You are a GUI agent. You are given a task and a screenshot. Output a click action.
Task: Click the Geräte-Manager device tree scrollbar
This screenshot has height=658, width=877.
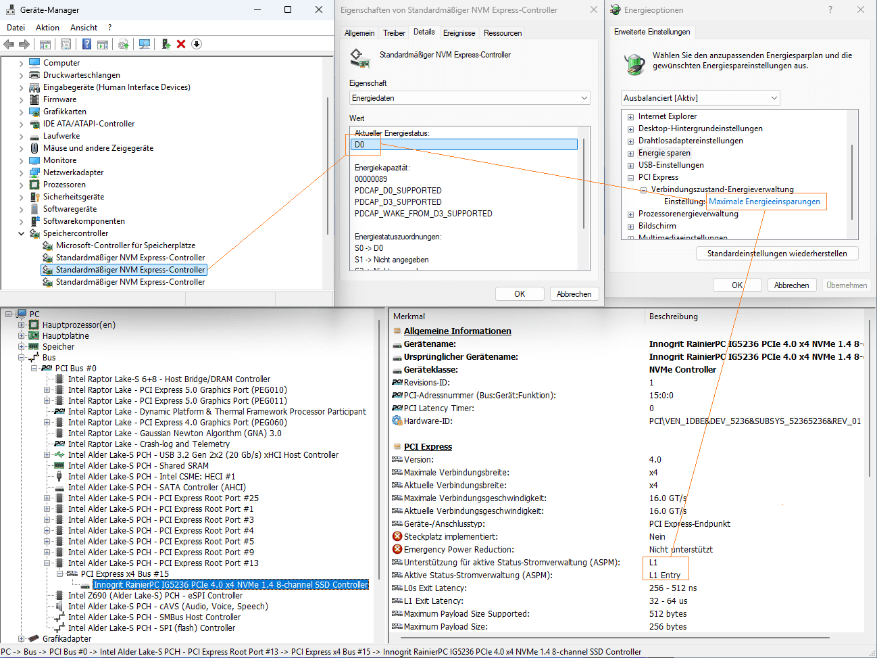(x=328, y=166)
